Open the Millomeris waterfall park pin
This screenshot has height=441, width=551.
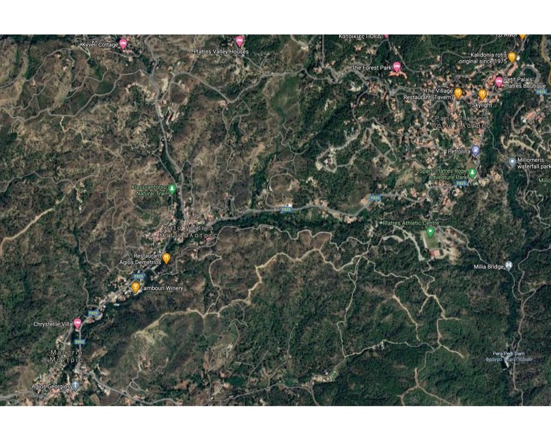(x=512, y=162)
